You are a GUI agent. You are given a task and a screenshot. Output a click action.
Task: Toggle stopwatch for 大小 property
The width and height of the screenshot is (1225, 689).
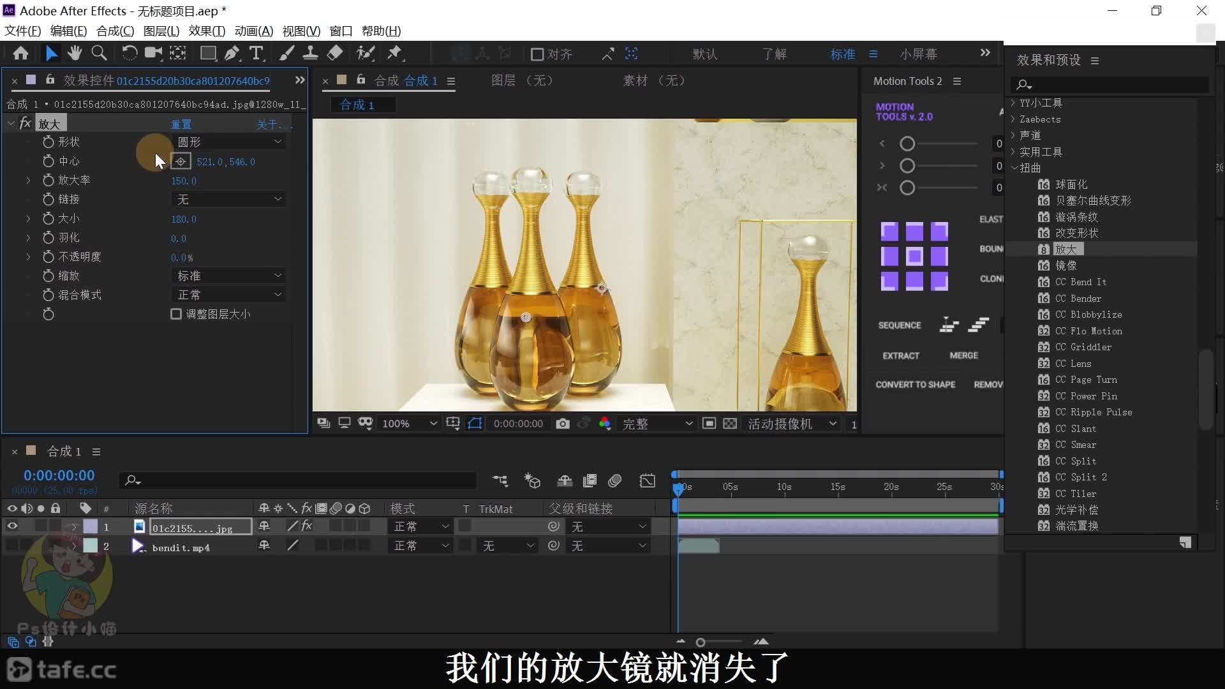[48, 219]
